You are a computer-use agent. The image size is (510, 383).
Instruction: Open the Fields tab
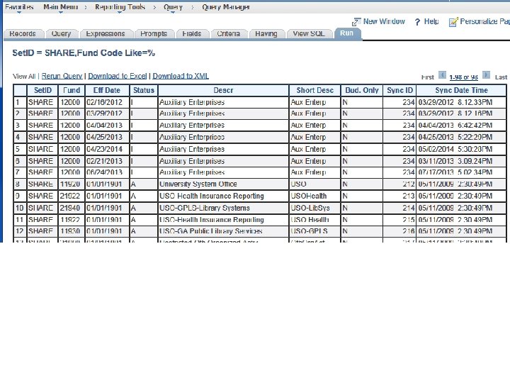pos(191,33)
